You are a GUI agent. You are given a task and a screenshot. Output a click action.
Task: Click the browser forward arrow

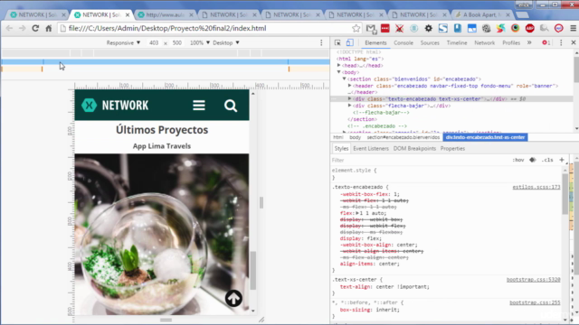coord(22,28)
